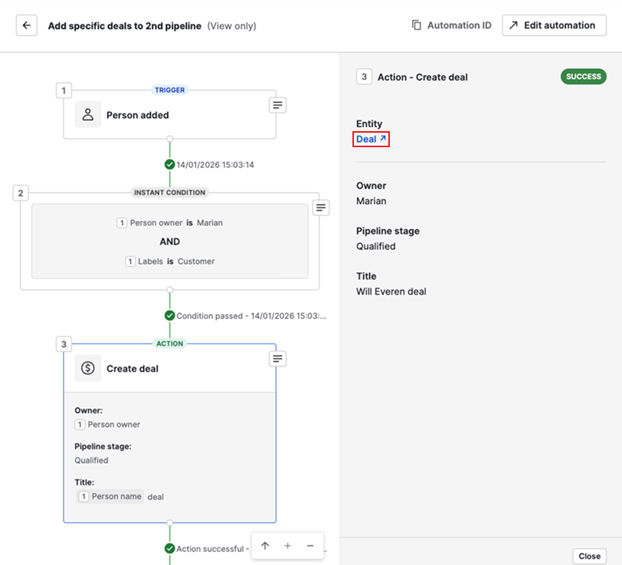Image resolution: width=622 pixels, height=565 pixels.
Task: Click the SUCCESS status badge
Action: [583, 77]
